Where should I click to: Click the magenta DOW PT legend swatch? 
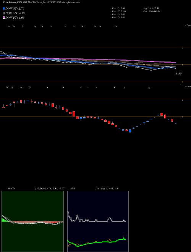(x=4, y=18)
